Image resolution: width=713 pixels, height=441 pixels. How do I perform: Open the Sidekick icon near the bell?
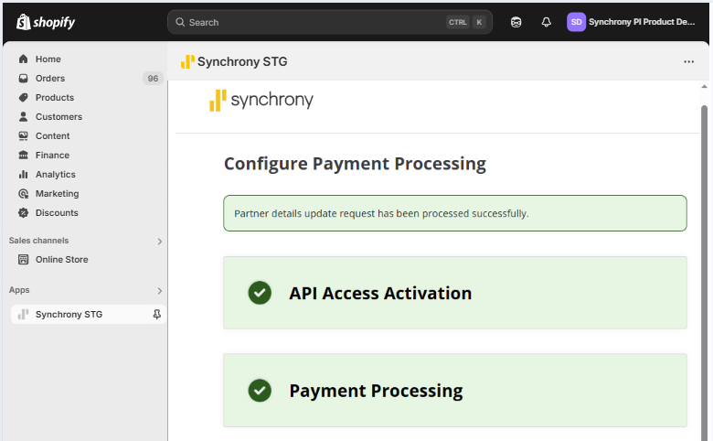[x=516, y=22]
